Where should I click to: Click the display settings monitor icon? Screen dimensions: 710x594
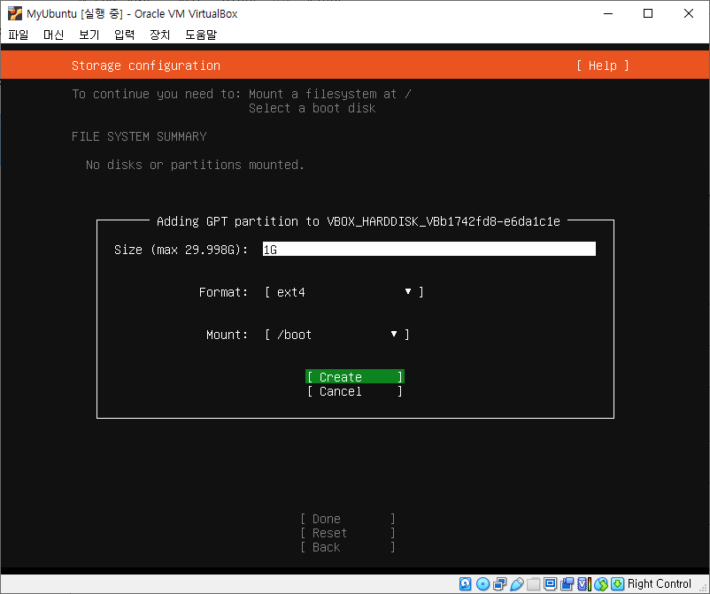(550, 583)
